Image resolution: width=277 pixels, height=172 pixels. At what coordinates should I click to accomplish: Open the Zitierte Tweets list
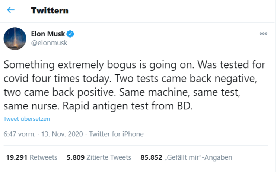coord(109,157)
